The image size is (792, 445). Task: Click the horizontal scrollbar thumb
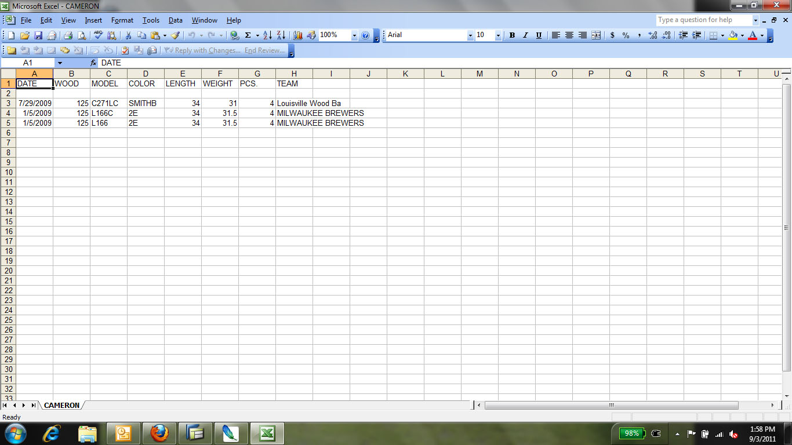pos(612,406)
